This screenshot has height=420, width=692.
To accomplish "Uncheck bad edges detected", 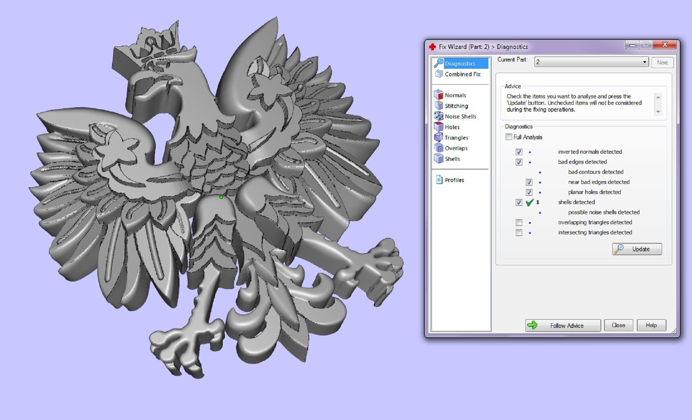I will [519, 162].
